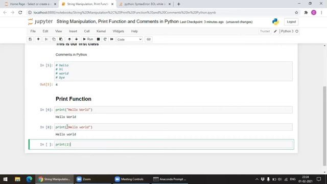Screen dimensions: 327x184
Task: Cut selected cells with scissors icon
Action: (x=46, y=39)
